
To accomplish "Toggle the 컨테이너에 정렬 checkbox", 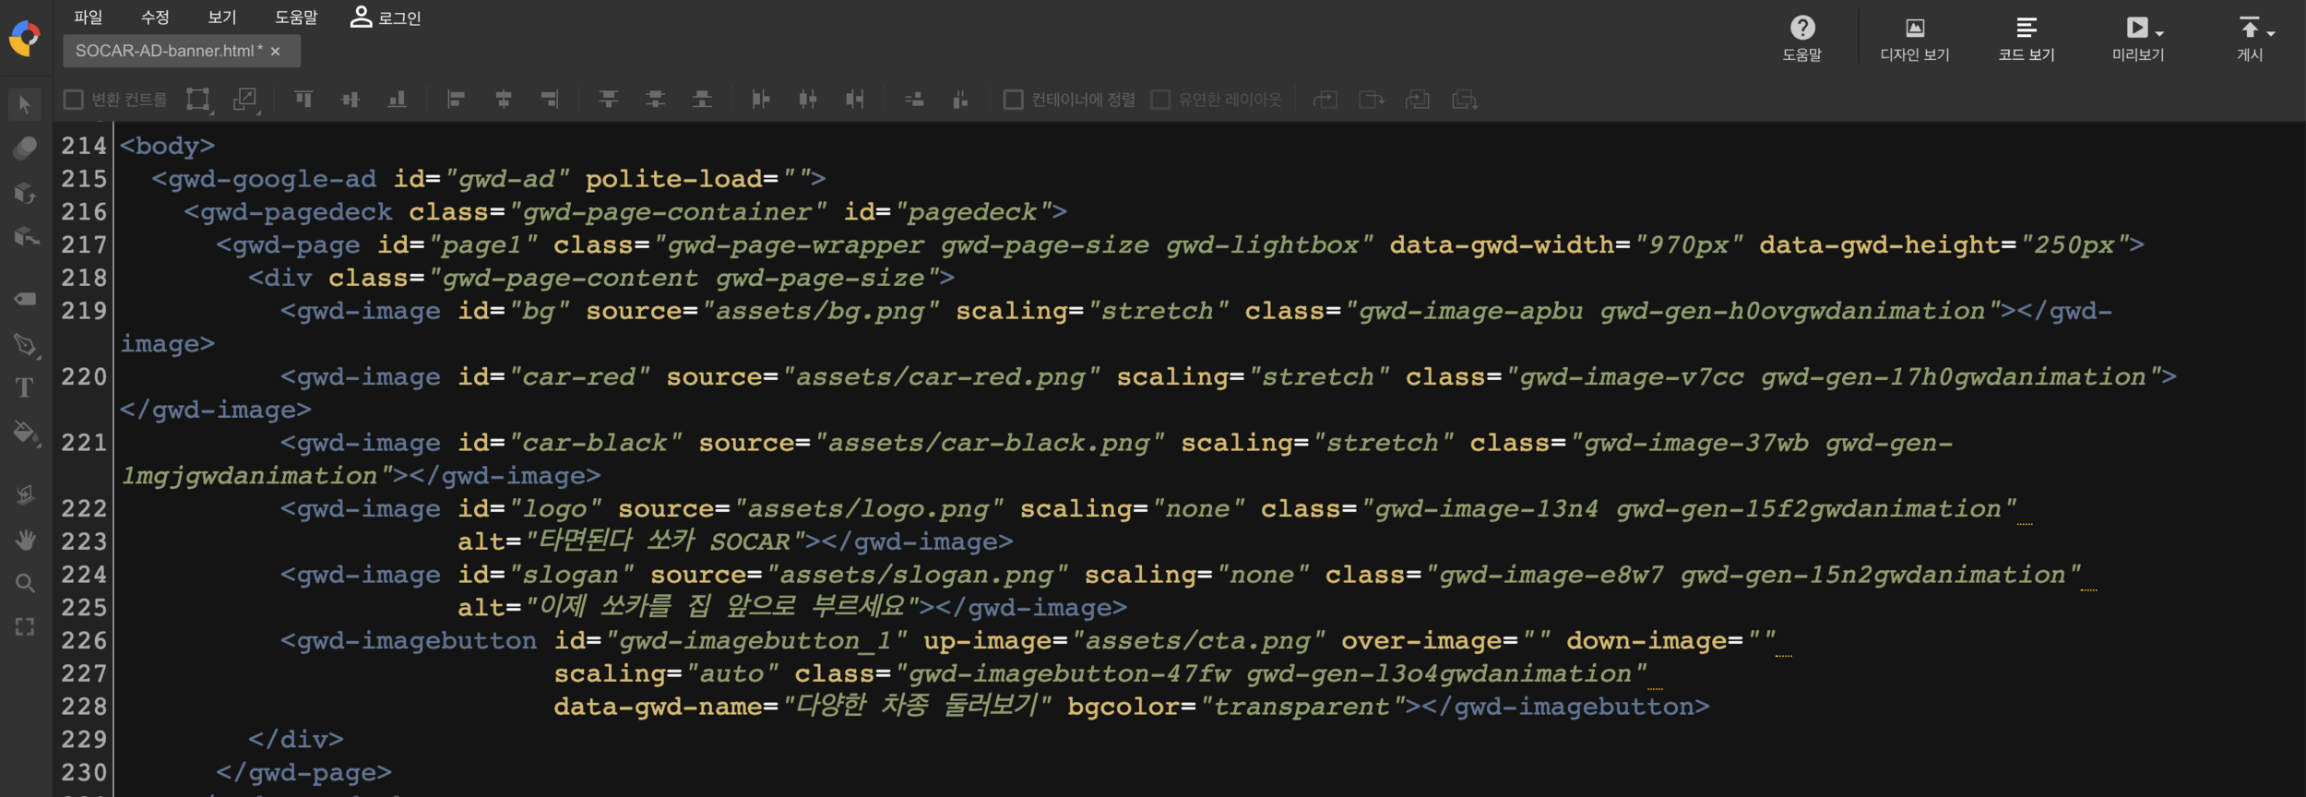I will (x=1014, y=99).
